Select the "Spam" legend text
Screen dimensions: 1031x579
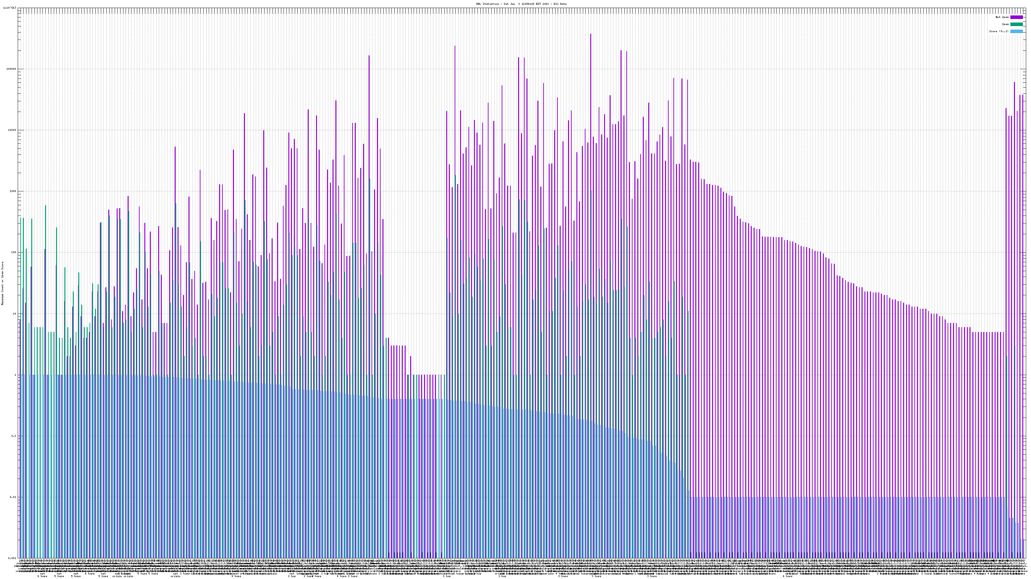click(x=1005, y=24)
